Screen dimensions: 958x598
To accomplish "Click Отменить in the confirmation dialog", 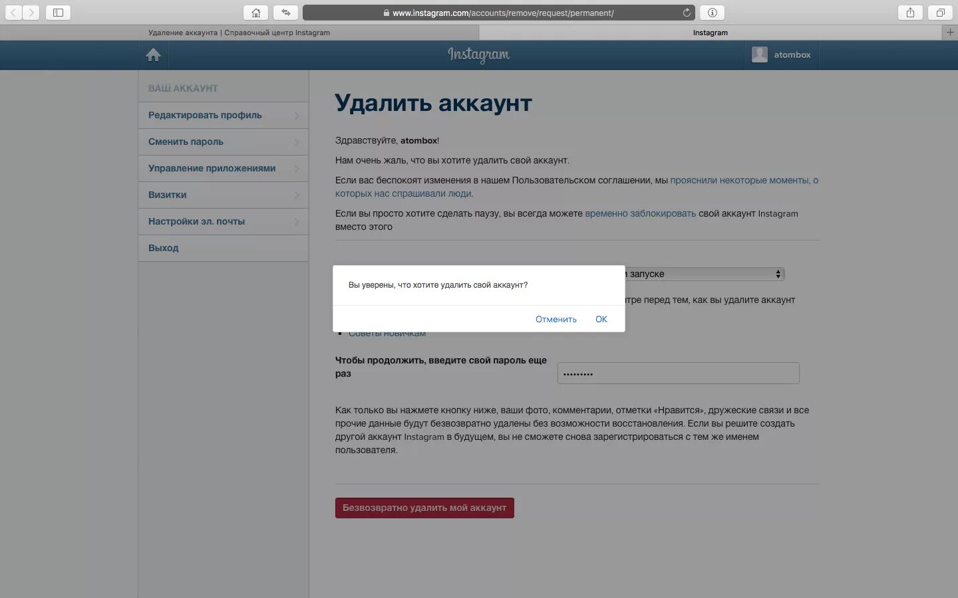I will pyautogui.click(x=556, y=320).
